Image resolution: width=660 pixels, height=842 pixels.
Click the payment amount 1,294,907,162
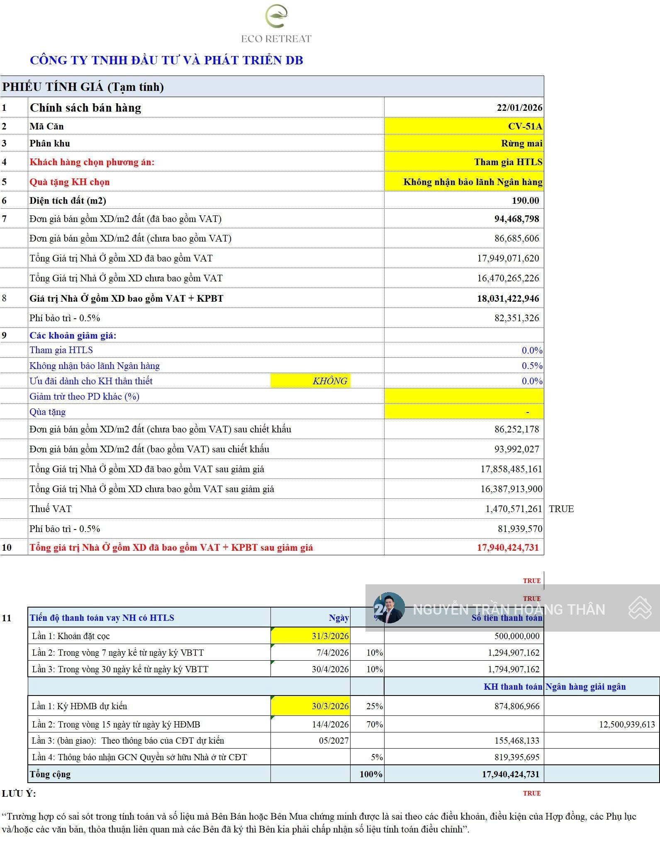pos(514,652)
